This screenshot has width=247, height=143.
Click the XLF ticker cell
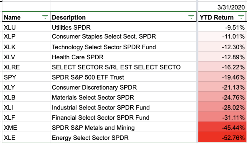pyautogui.click(x=10, y=118)
